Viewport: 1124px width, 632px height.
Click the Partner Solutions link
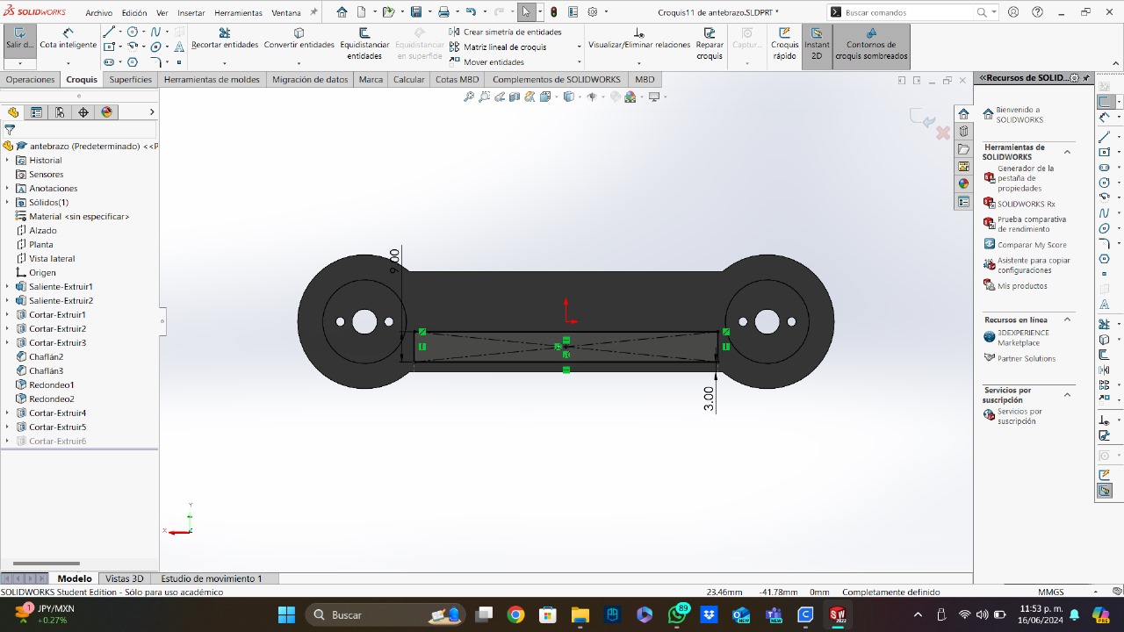point(1020,358)
